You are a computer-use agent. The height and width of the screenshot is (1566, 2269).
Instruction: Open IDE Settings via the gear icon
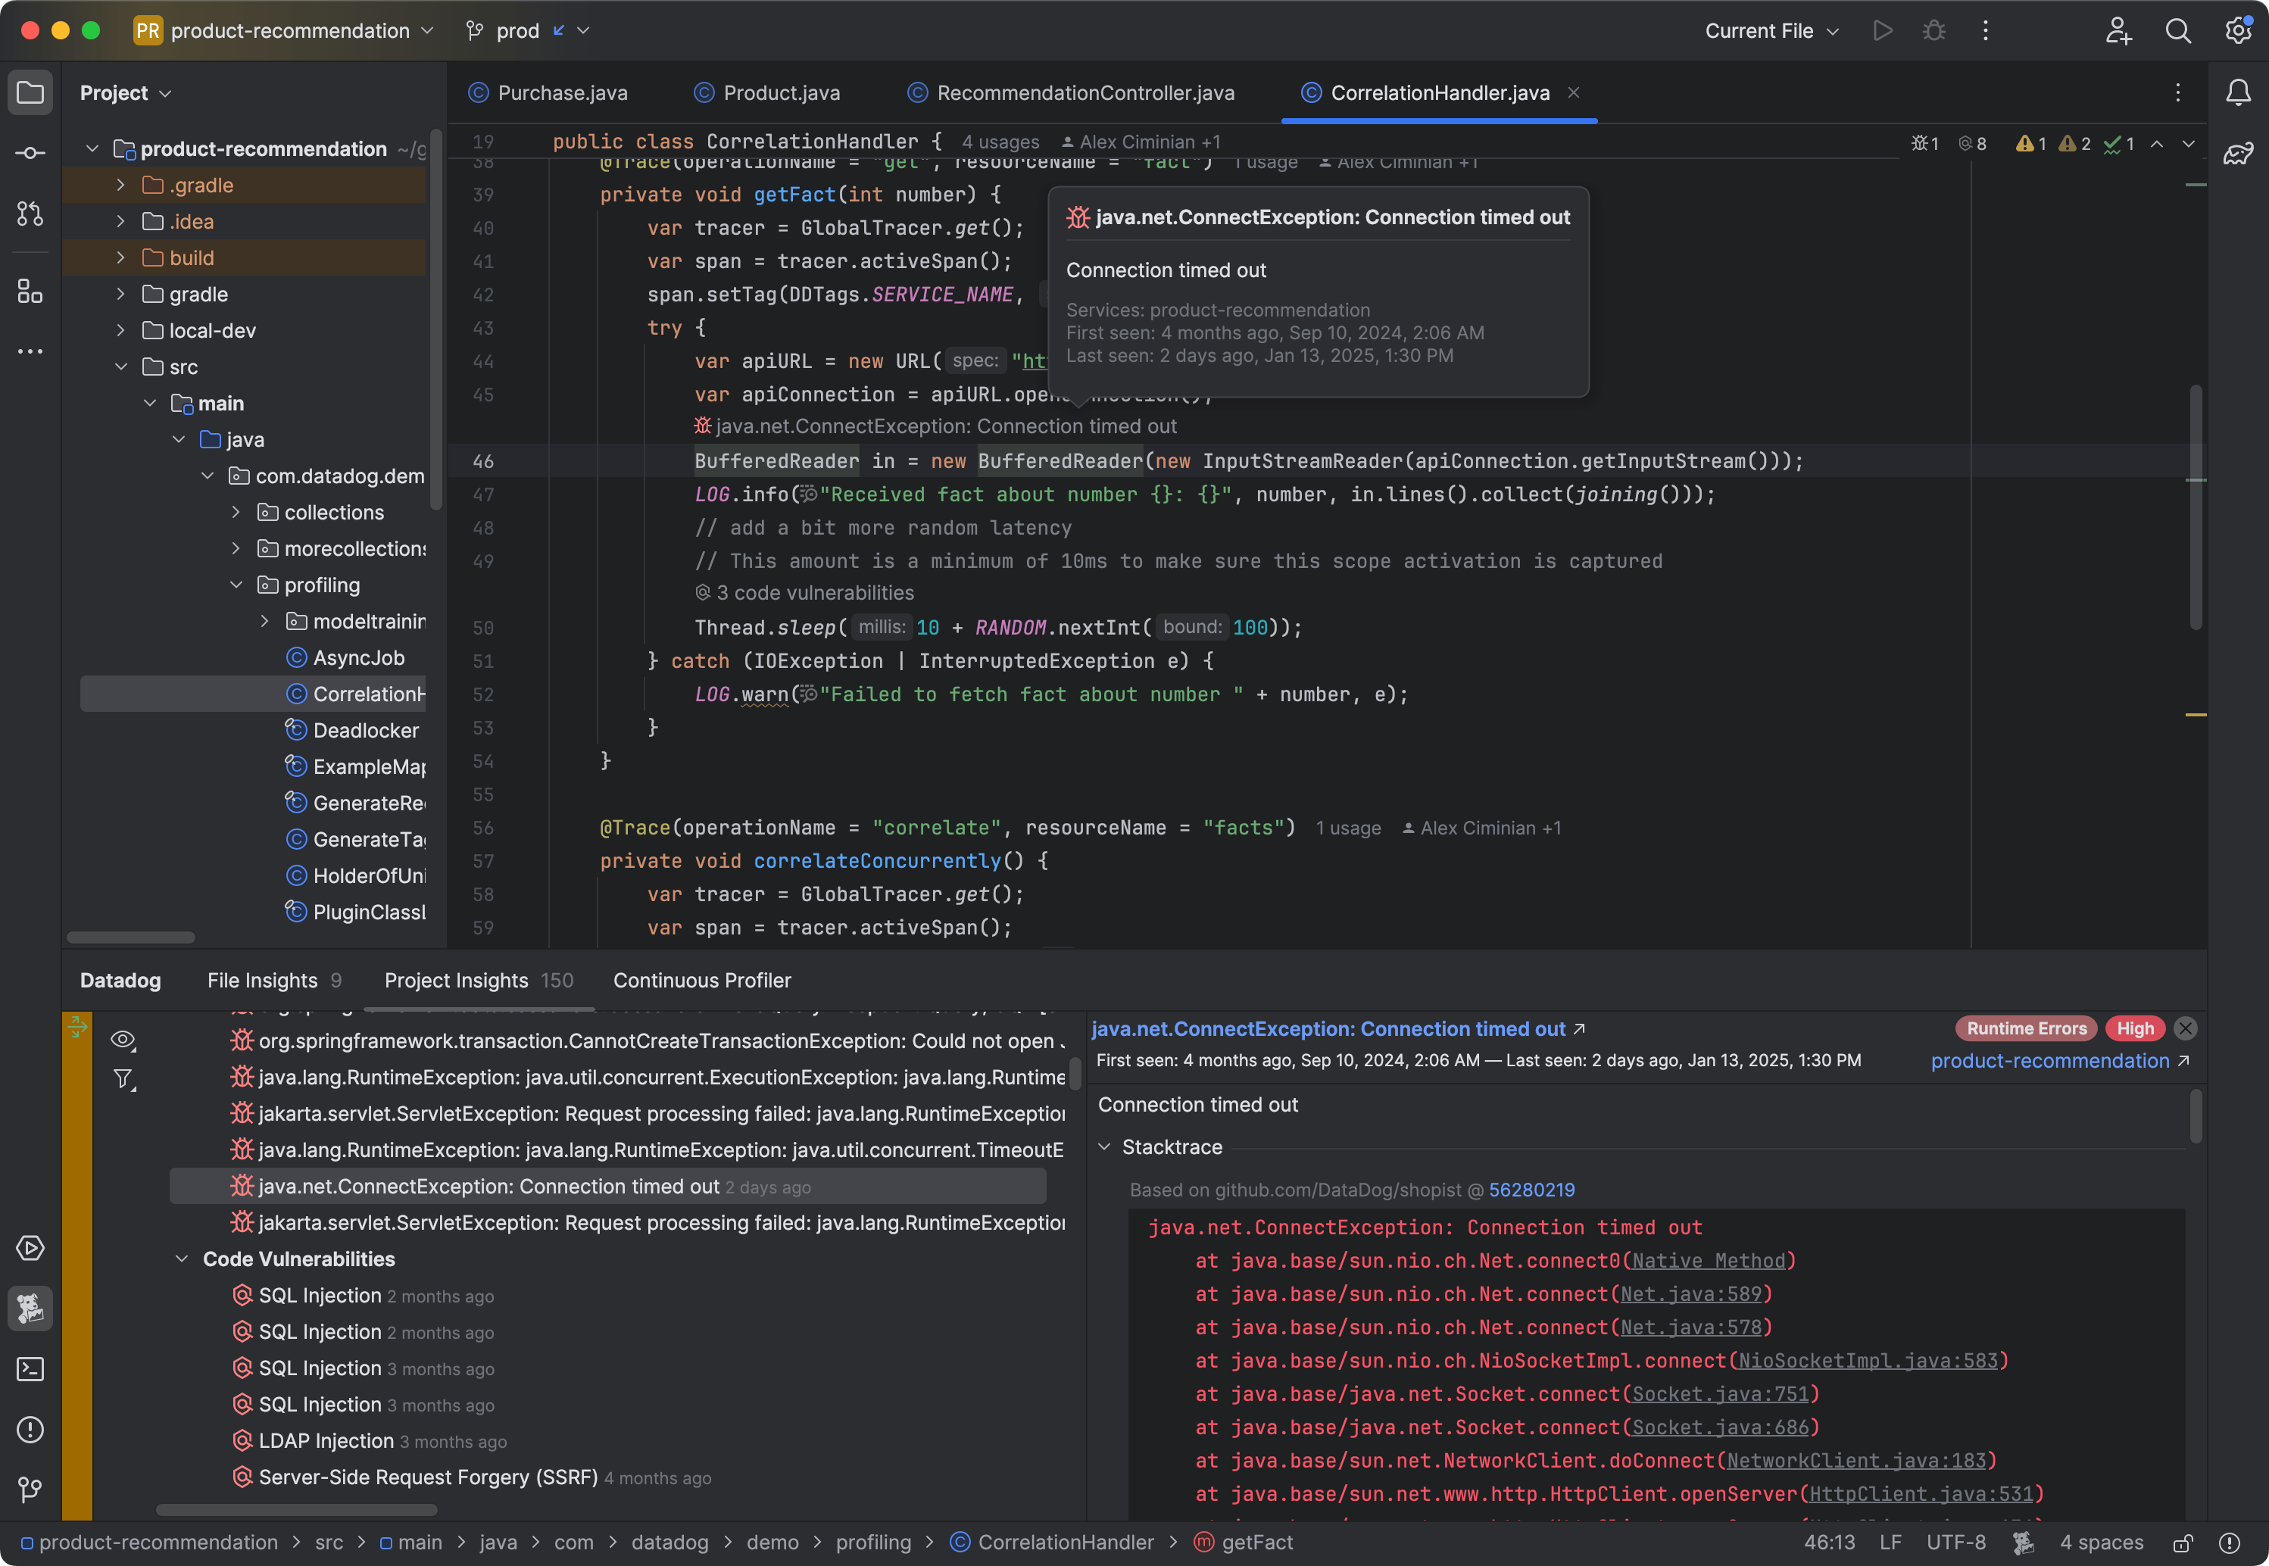point(2239,30)
